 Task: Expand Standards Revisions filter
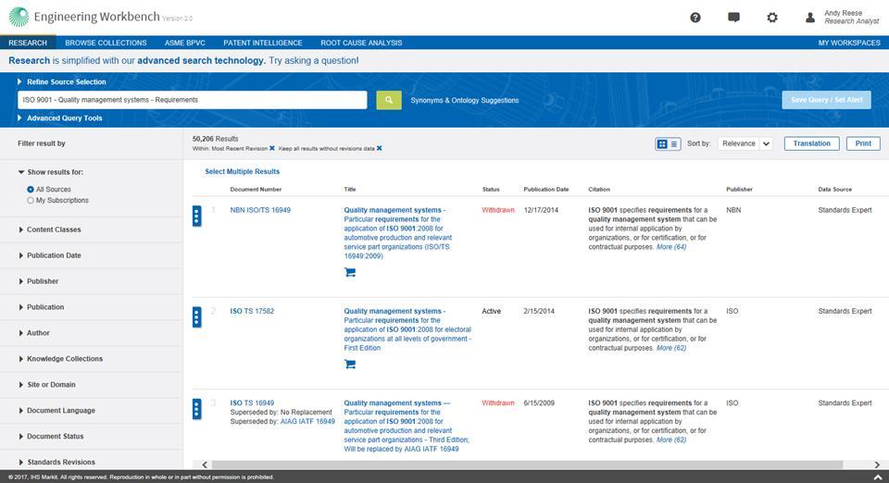point(56,462)
